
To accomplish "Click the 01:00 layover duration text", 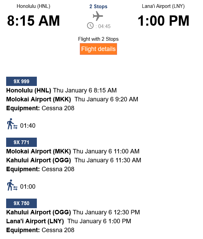I will pos(28,187).
